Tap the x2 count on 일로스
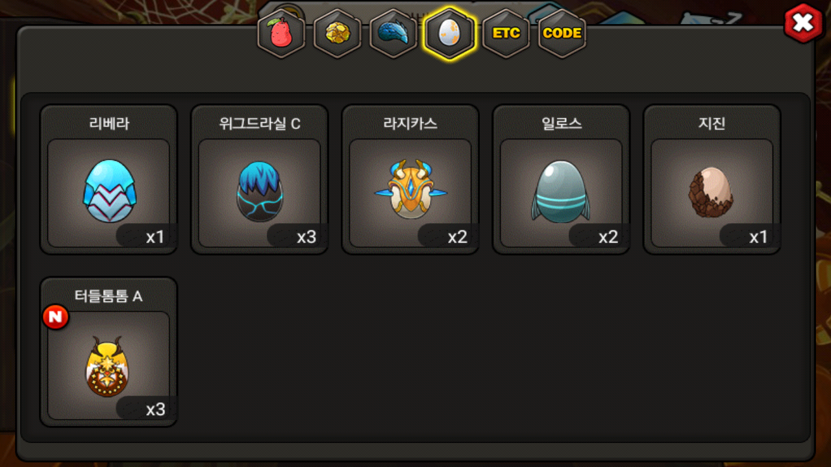Viewport: 831px width, 467px height. coord(608,237)
